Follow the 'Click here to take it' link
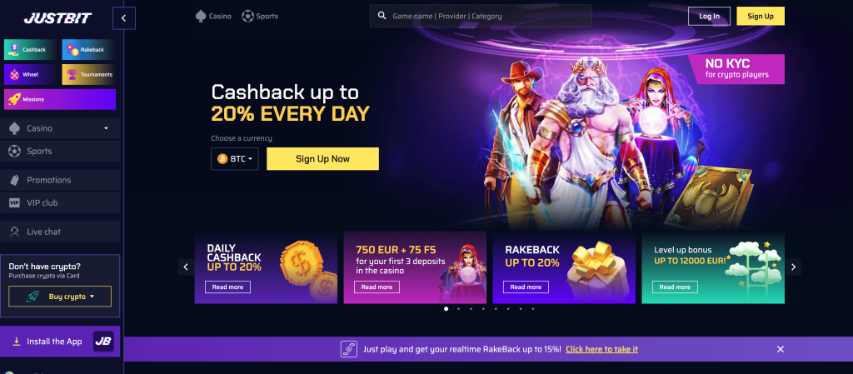This screenshot has height=374, width=853. [601, 349]
